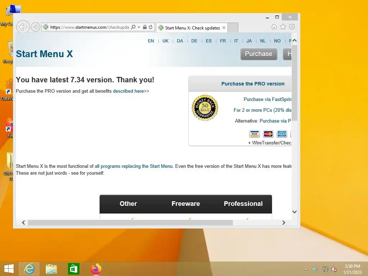Click the MasterCard payment icon

coord(268,134)
